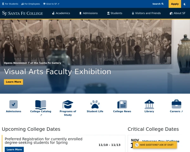Click the Careers briefcase icon
The height and width of the screenshot is (152, 190).
pos(176,104)
